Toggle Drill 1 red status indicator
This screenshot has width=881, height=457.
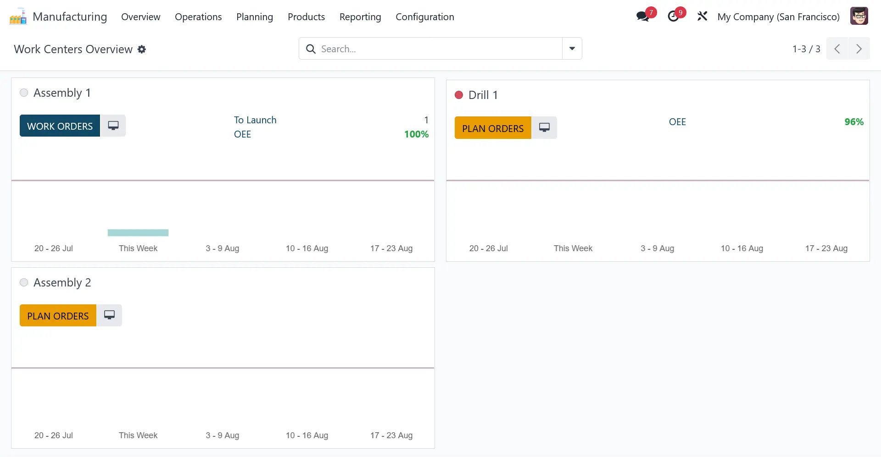coord(459,95)
